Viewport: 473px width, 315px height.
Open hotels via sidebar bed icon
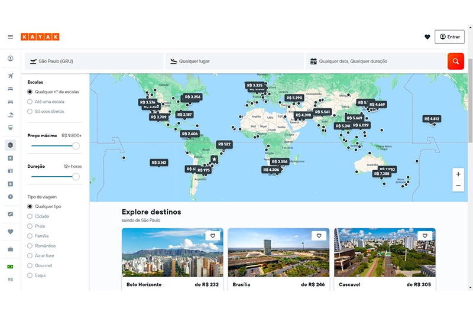(11, 89)
